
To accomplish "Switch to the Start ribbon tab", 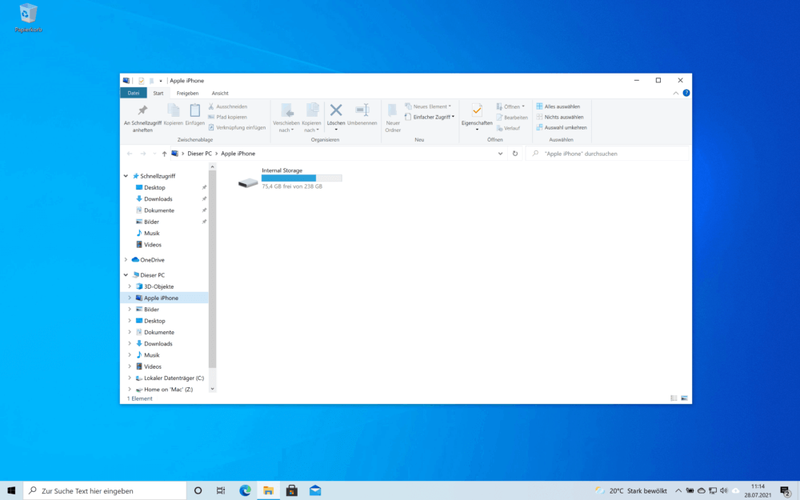I will tap(158, 93).
